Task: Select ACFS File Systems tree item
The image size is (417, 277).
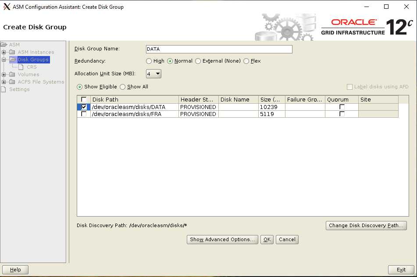Action: [41, 82]
